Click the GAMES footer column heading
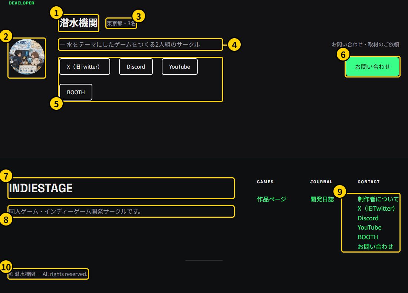 [x=265, y=182]
